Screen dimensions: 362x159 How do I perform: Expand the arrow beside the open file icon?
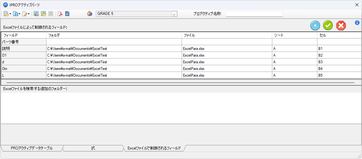click(x=10, y=14)
